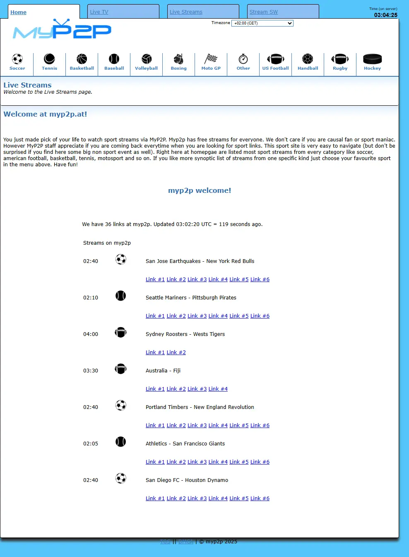Open Link #1 for Sydney Roosters match
Screen dimensions: 409x557
pyautogui.click(x=155, y=353)
